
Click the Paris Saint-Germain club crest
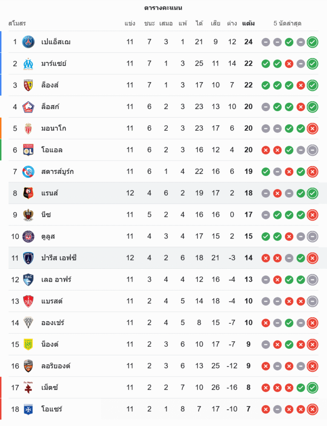[x=28, y=42]
